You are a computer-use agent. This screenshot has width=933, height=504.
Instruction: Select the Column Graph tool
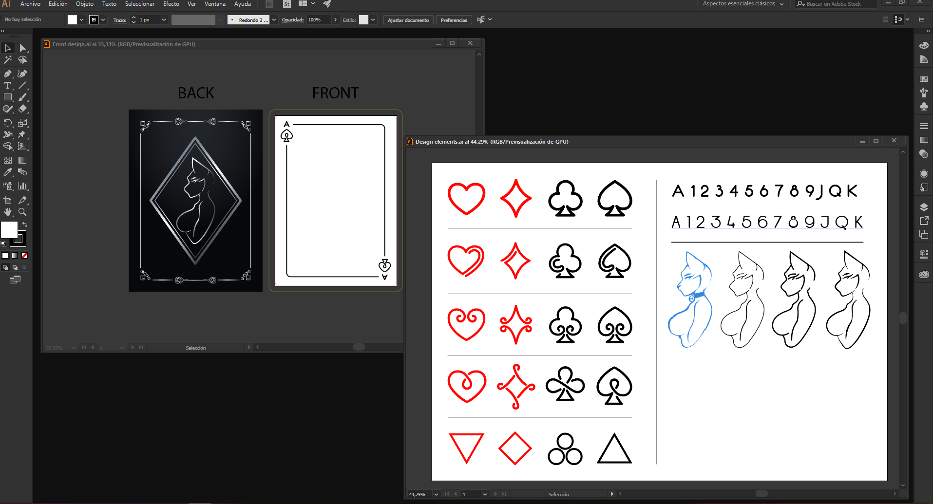pos(22,186)
